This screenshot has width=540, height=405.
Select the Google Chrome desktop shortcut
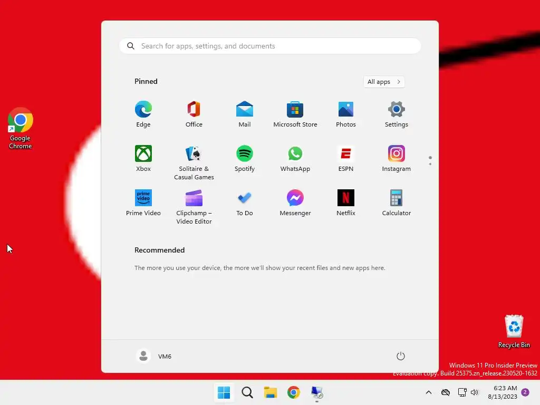click(21, 128)
